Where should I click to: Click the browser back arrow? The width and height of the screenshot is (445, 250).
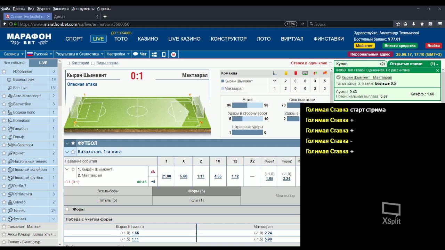coord(5,24)
